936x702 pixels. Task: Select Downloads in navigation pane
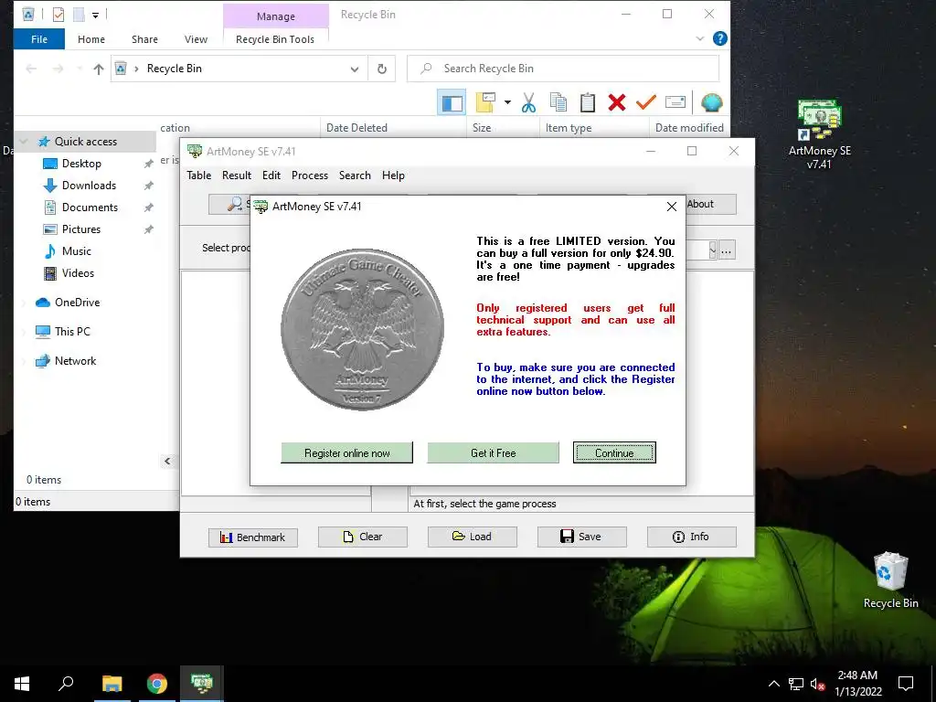point(89,186)
